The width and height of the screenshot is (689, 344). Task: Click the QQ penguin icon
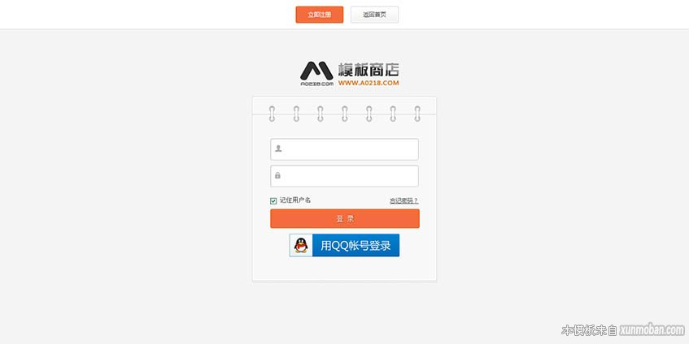(301, 245)
